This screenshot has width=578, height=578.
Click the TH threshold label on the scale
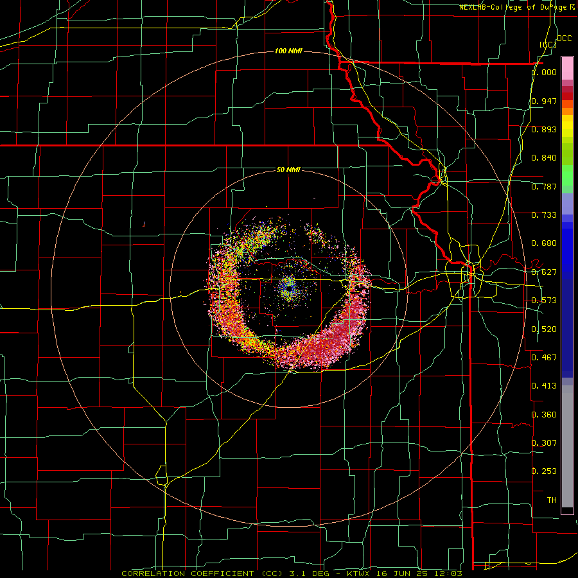pyautogui.click(x=552, y=500)
